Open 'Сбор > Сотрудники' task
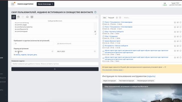 pos(111,36)
